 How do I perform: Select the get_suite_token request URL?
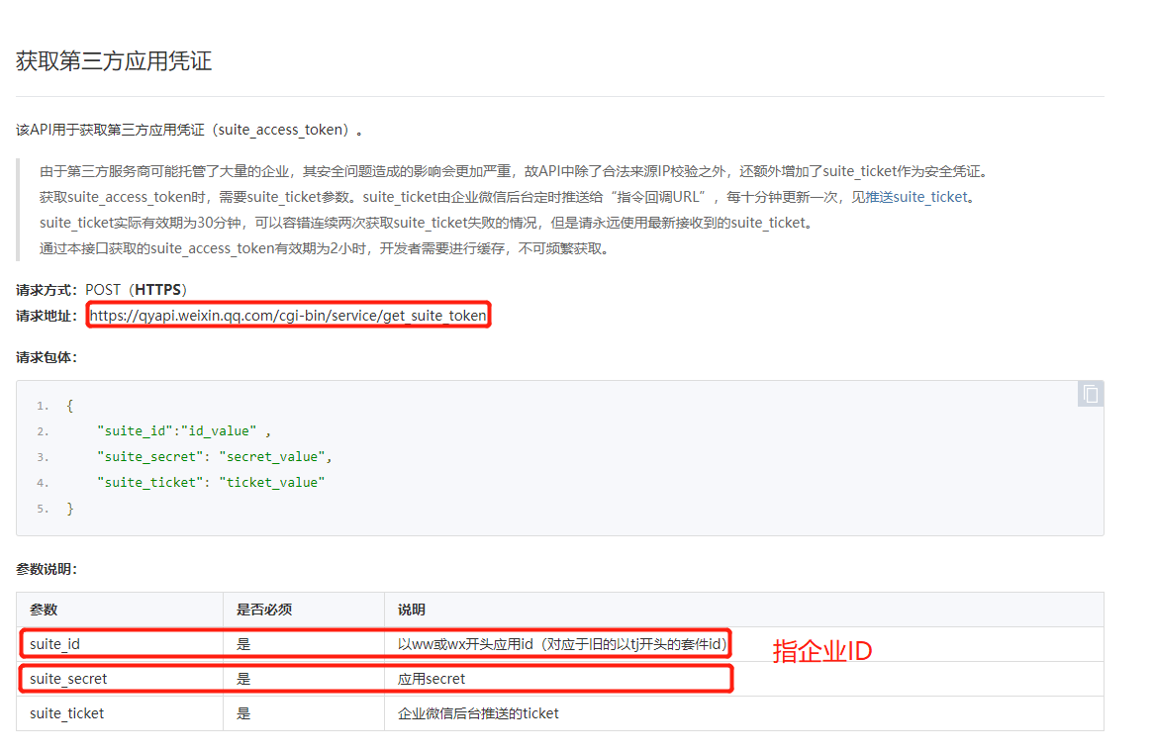pos(288,316)
